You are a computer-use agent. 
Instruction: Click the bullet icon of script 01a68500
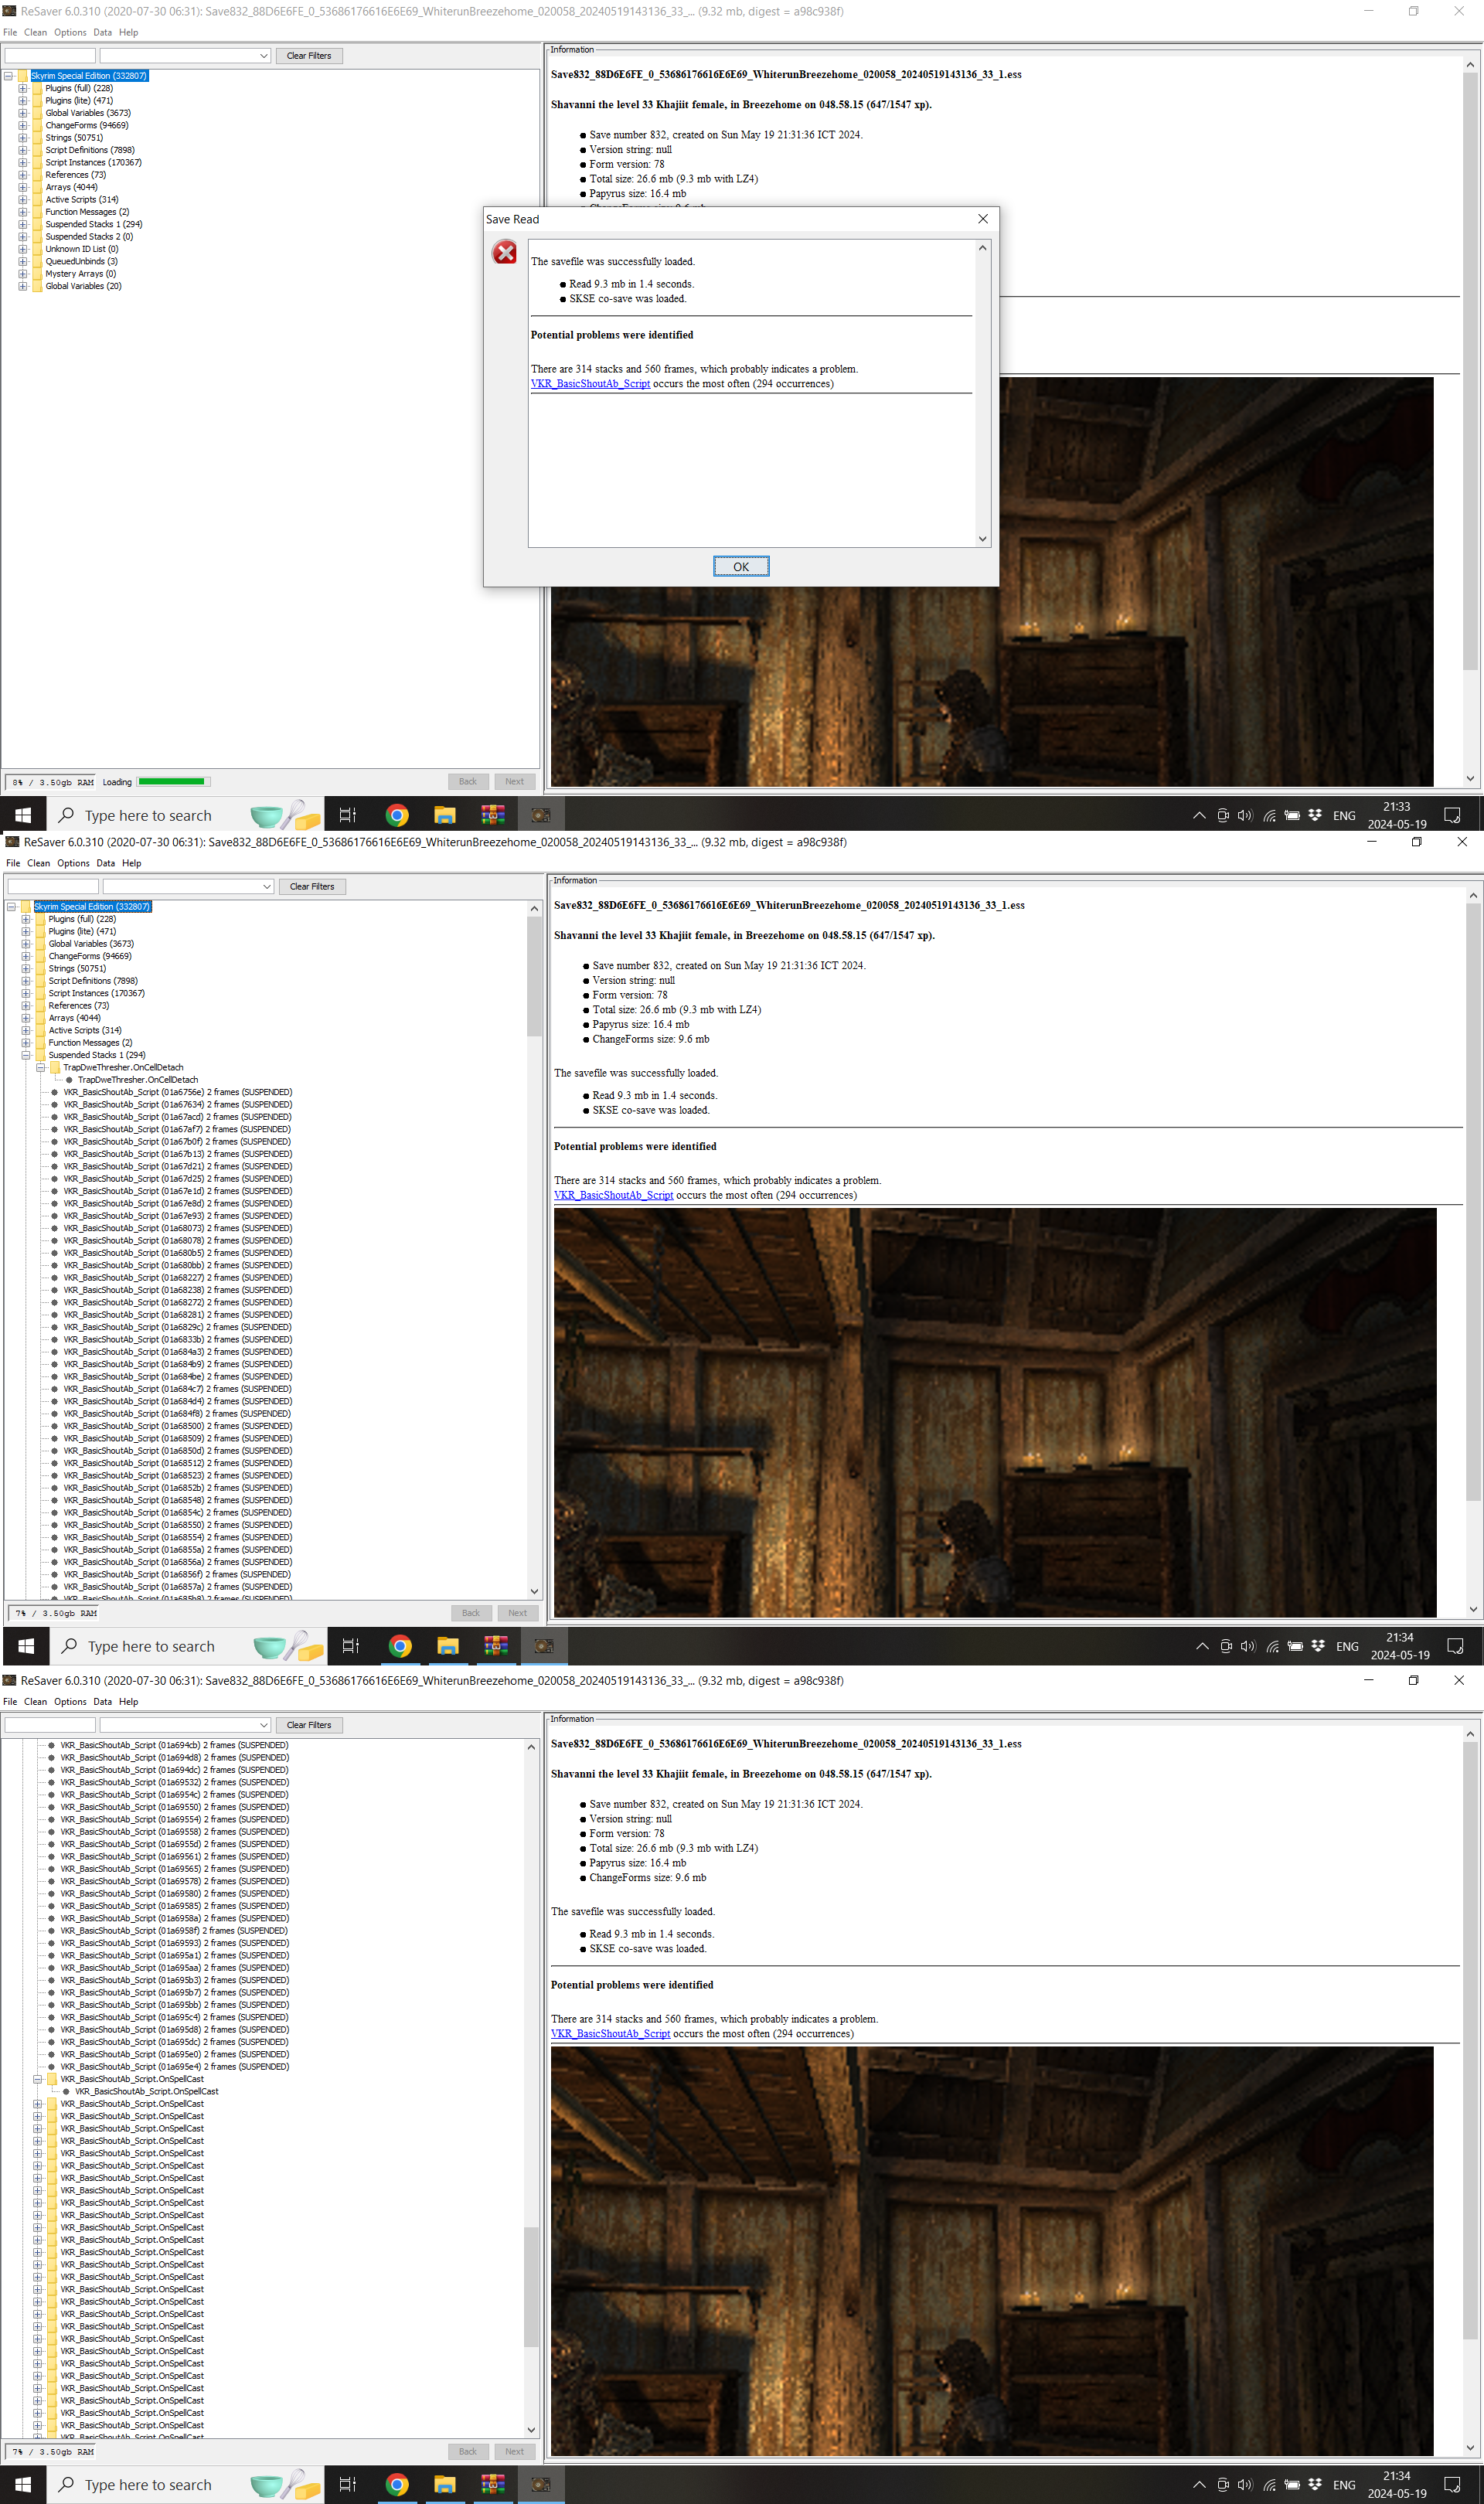[55, 1427]
